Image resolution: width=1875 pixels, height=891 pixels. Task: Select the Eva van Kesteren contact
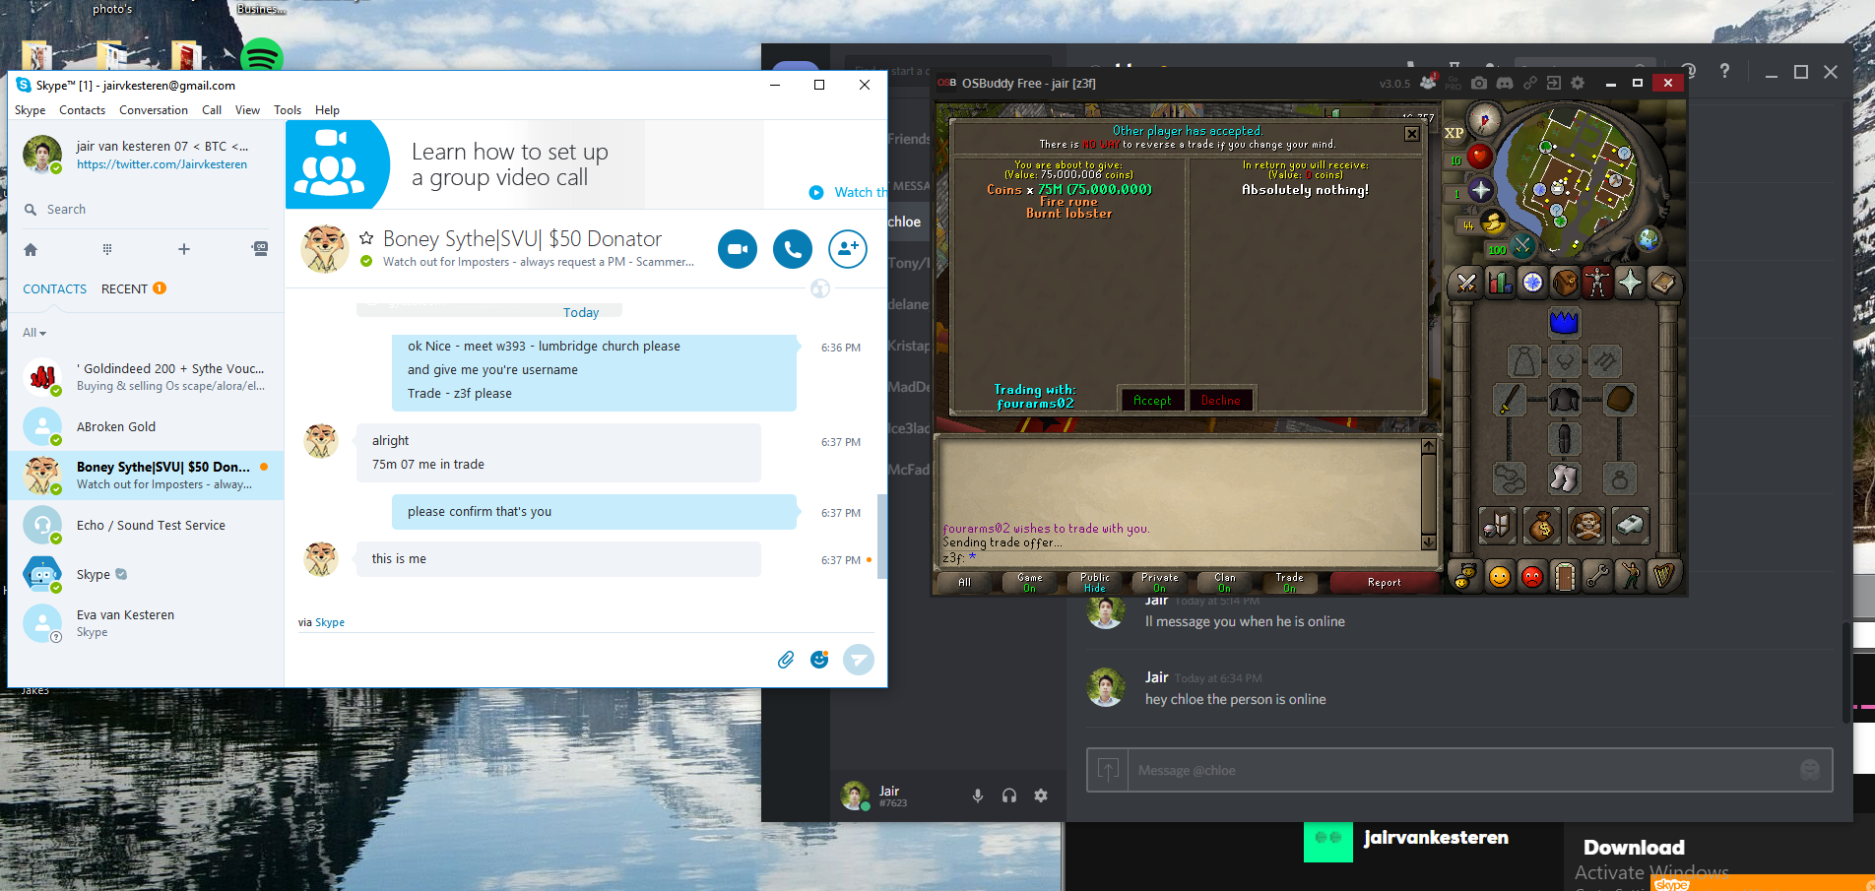coord(146,623)
